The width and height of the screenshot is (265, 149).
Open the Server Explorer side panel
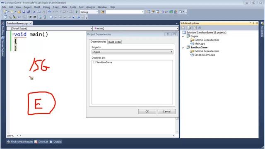tap(2, 47)
